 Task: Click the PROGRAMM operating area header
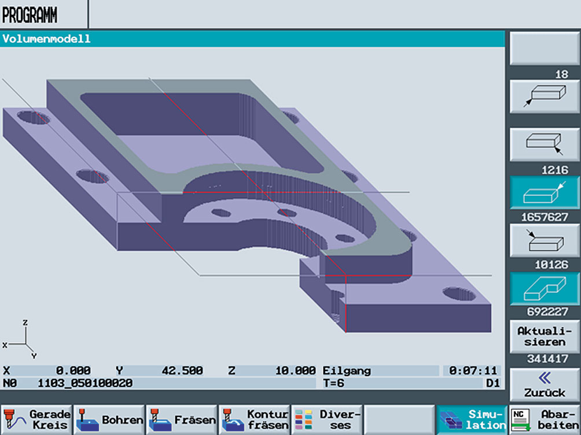[x=30, y=15]
